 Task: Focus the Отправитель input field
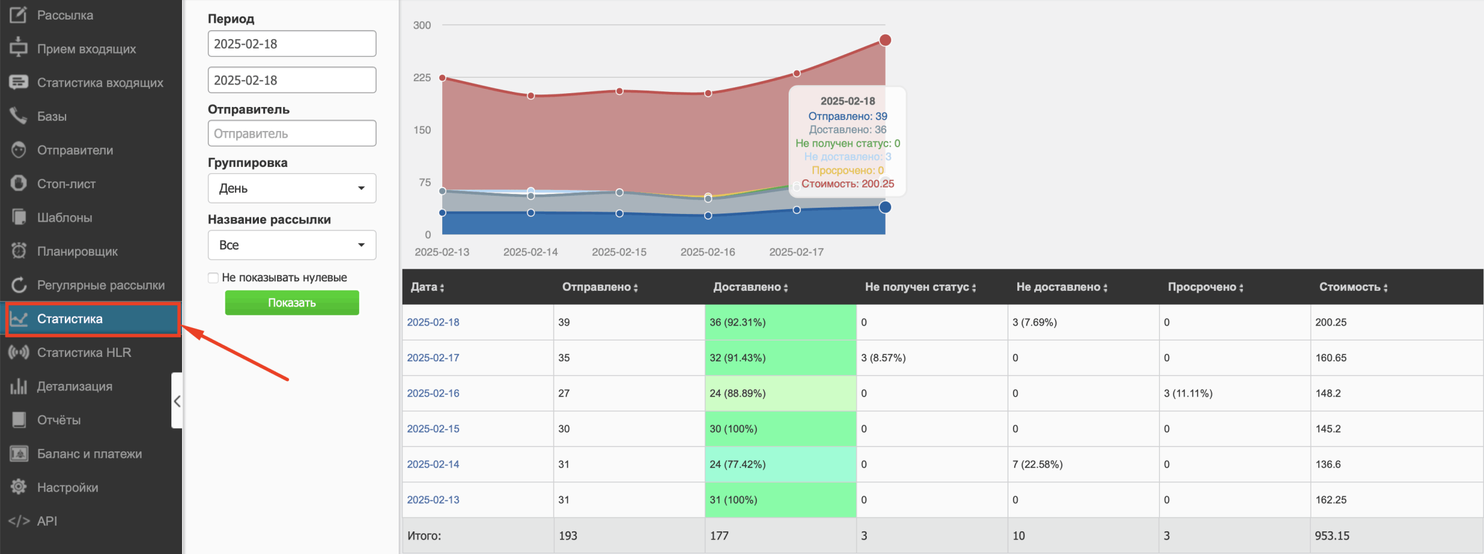[x=292, y=133]
